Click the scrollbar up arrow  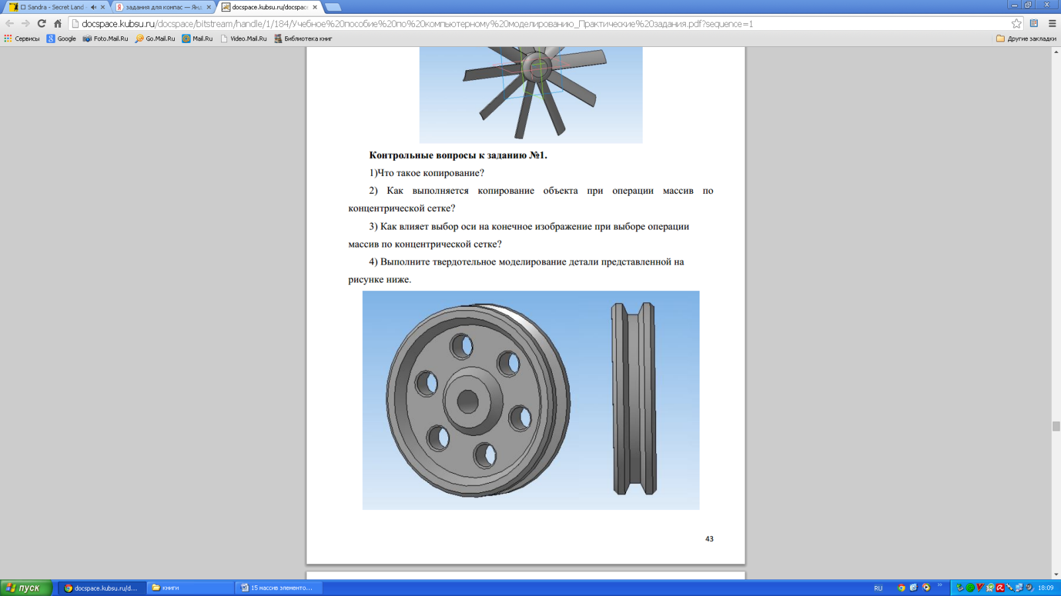point(1056,52)
